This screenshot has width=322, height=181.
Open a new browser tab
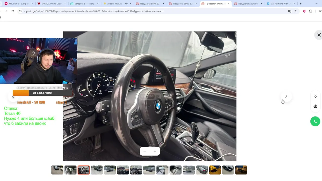[x=300, y=4]
